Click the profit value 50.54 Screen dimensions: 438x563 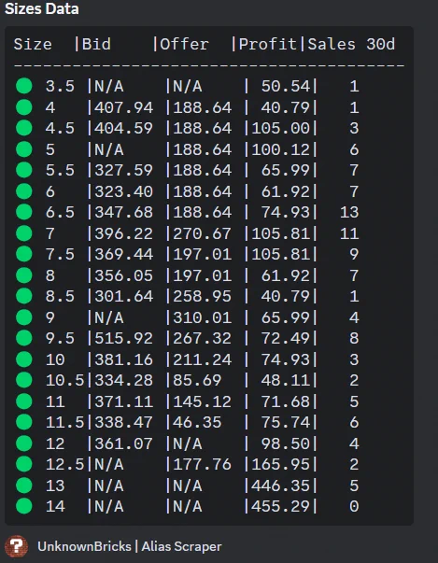286,87
